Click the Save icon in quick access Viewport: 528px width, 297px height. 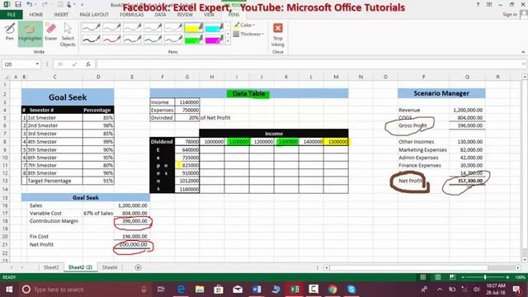coord(18,4)
